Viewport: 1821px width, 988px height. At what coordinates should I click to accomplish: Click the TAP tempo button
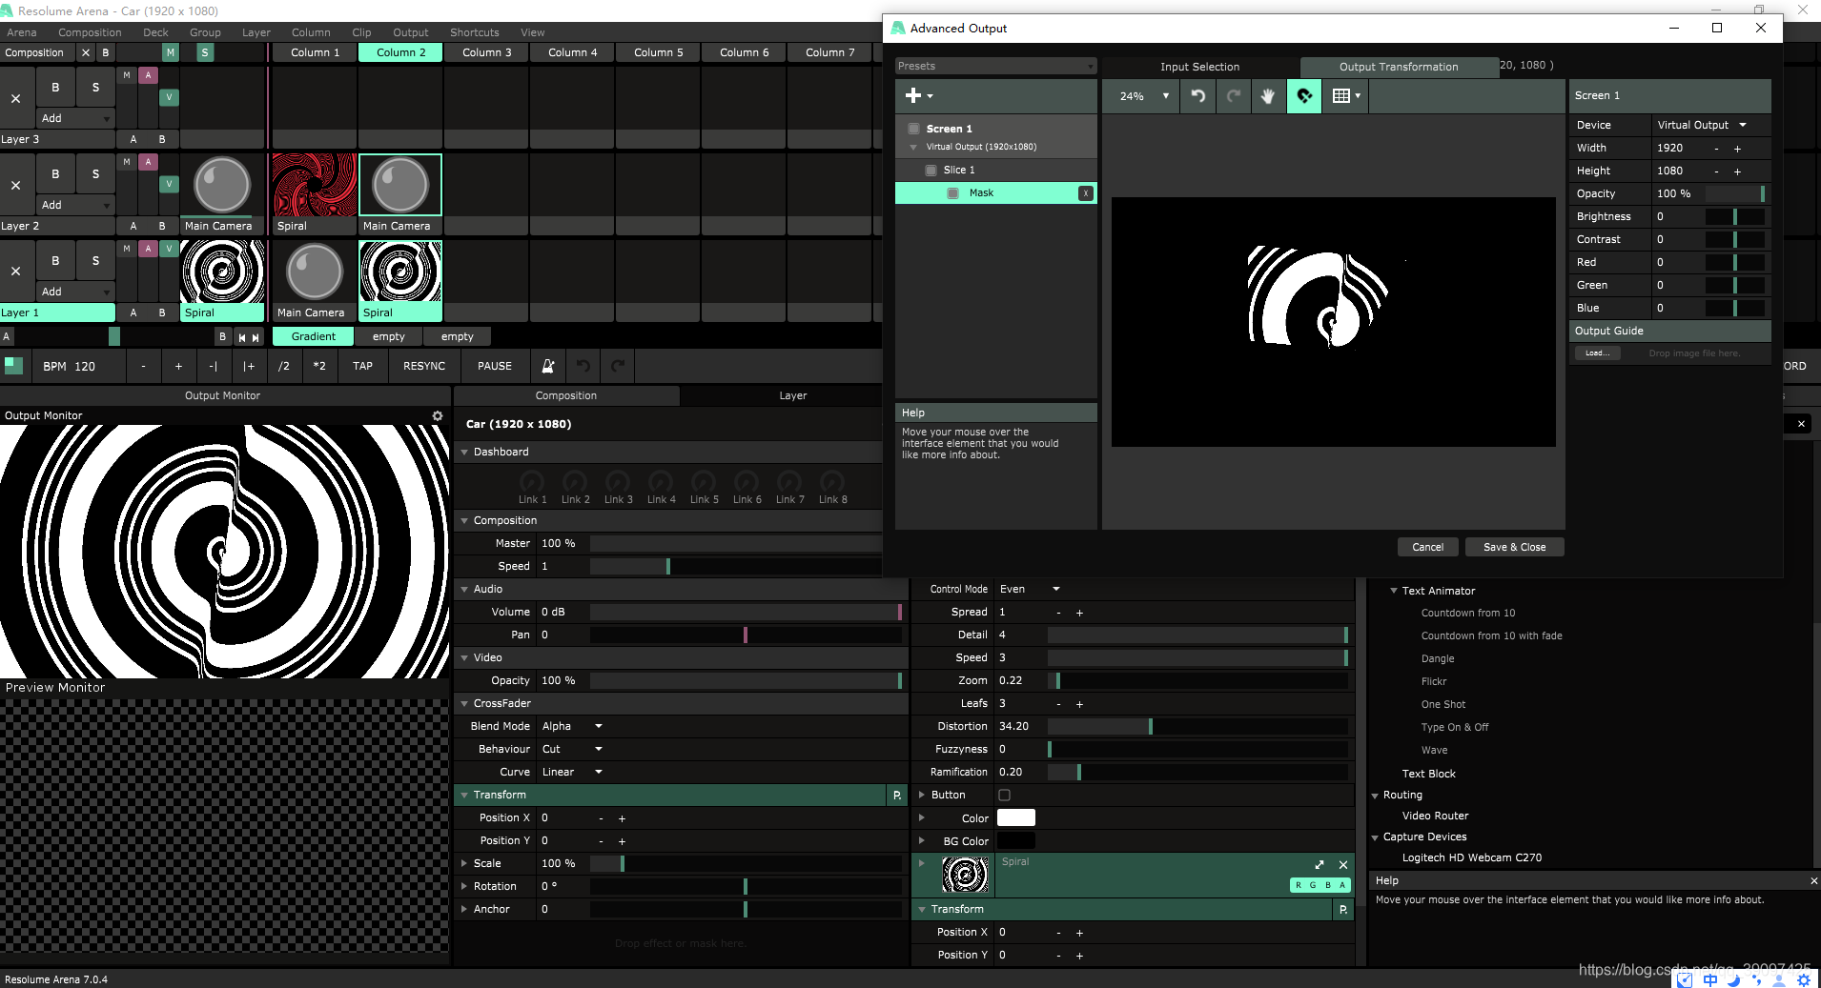tap(362, 366)
